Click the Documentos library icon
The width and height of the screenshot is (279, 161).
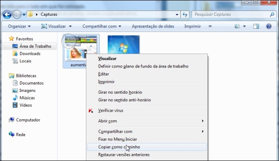coord(15,83)
